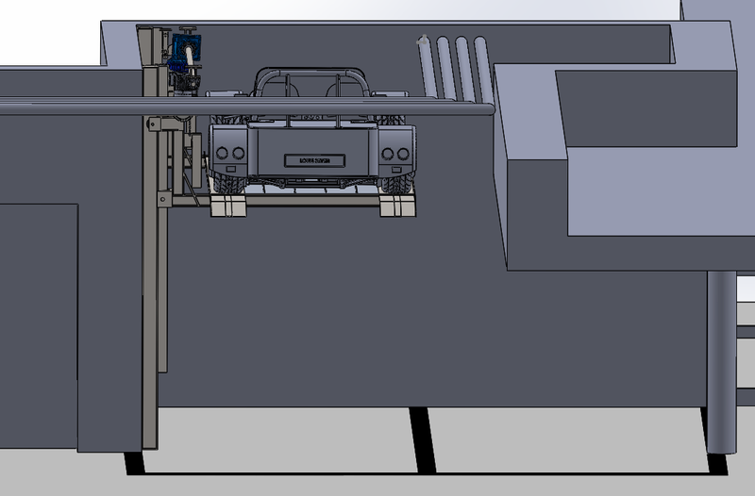Click the middle black floor stripe
Viewport: 755px width, 496px height.
[421, 439]
